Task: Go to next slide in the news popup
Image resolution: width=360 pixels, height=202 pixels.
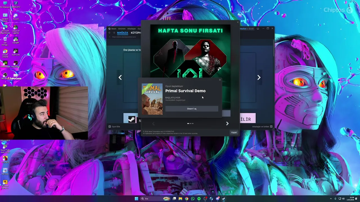Action: pos(227,123)
